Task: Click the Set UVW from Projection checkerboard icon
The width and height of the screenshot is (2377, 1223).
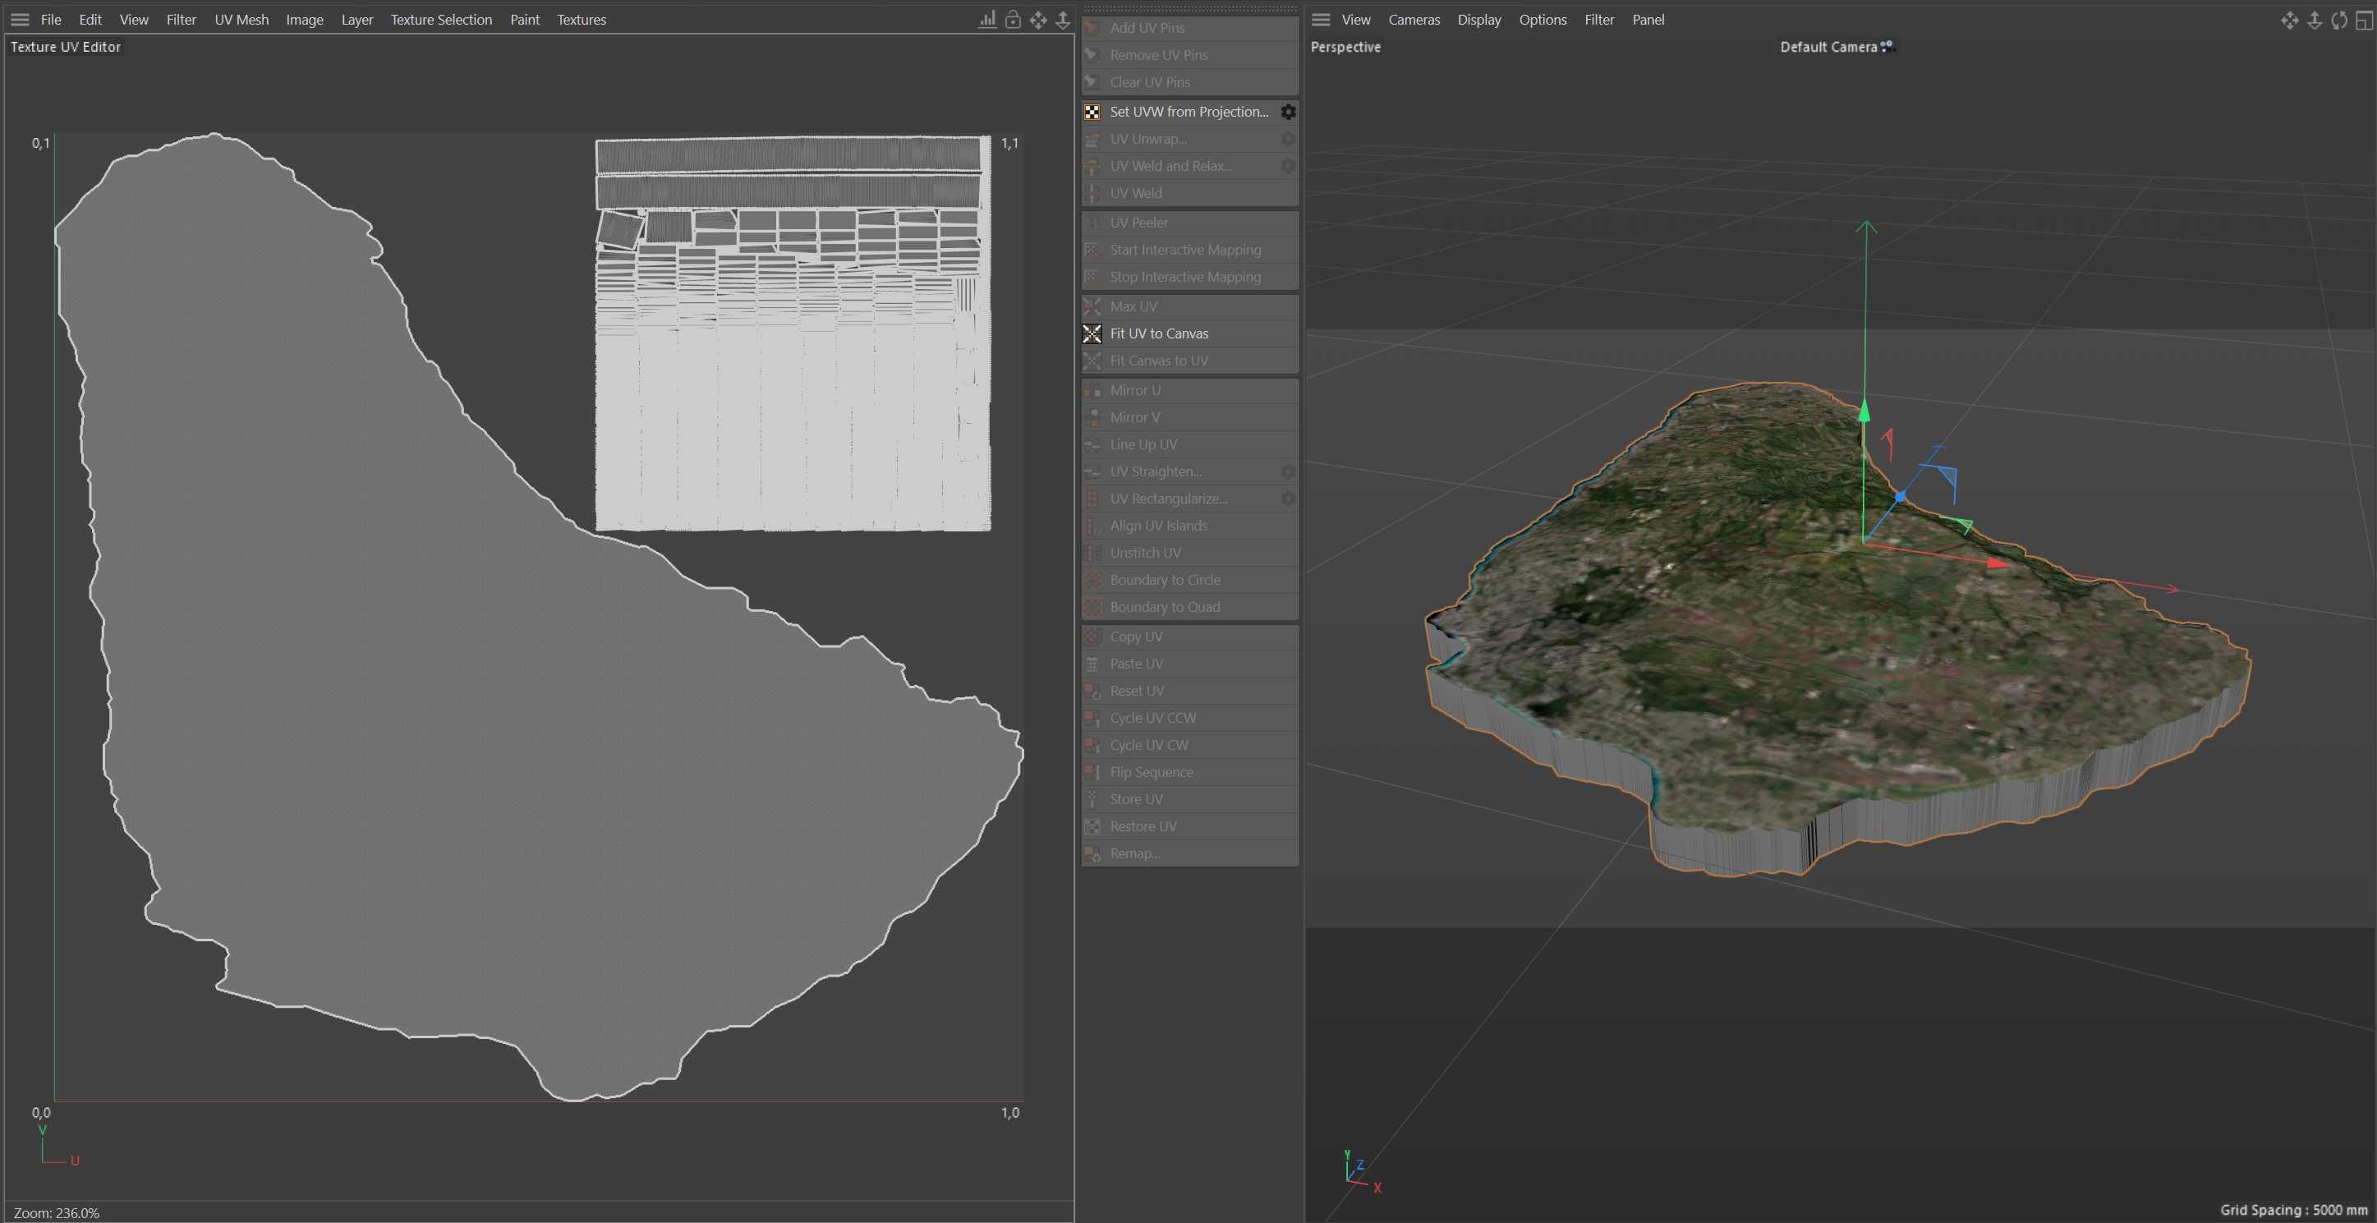Action: pos(1092,112)
